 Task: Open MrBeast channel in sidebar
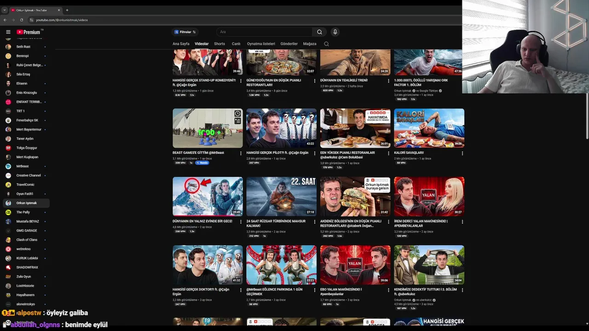point(23,166)
